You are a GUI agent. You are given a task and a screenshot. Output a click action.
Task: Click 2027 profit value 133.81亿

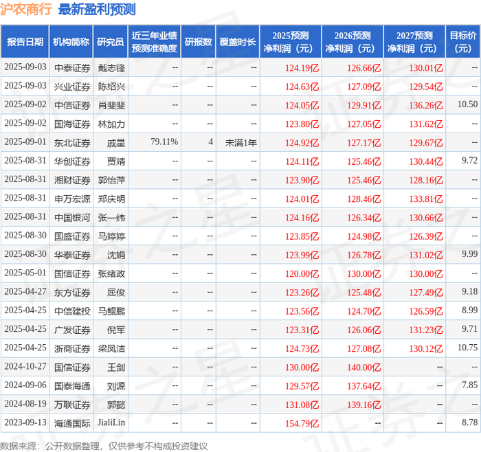click(x=426, y=199)
